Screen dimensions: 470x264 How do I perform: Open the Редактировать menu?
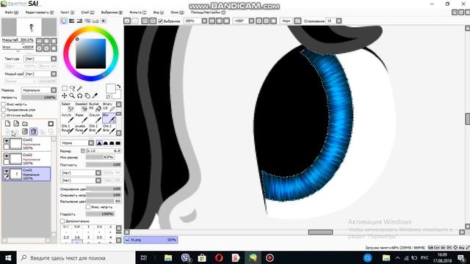pyautogui.click(x=39, y=12)
